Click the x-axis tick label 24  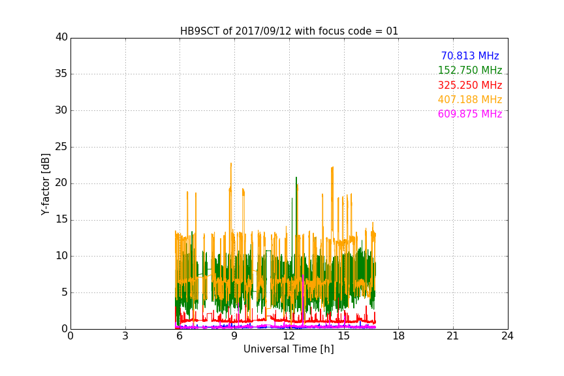click(507, 336)
